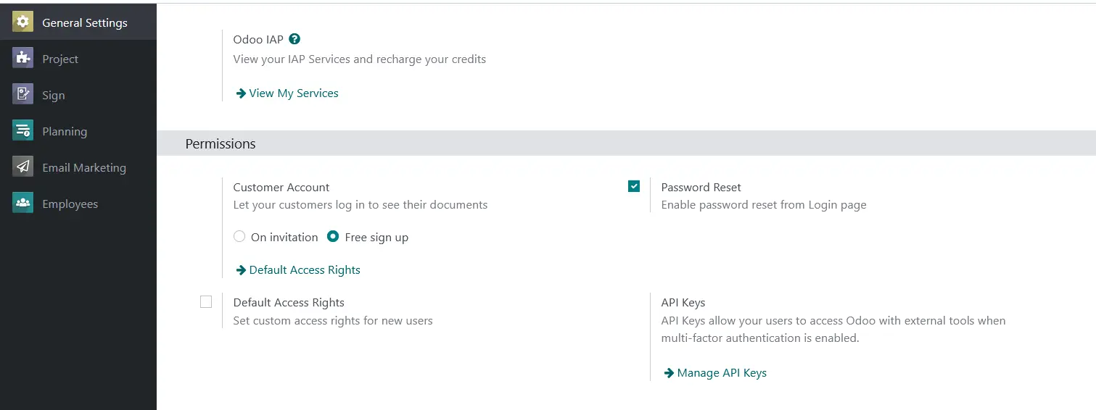Click the General Settings gear icon
The image size is (1096, 410).
click(23, 22)
